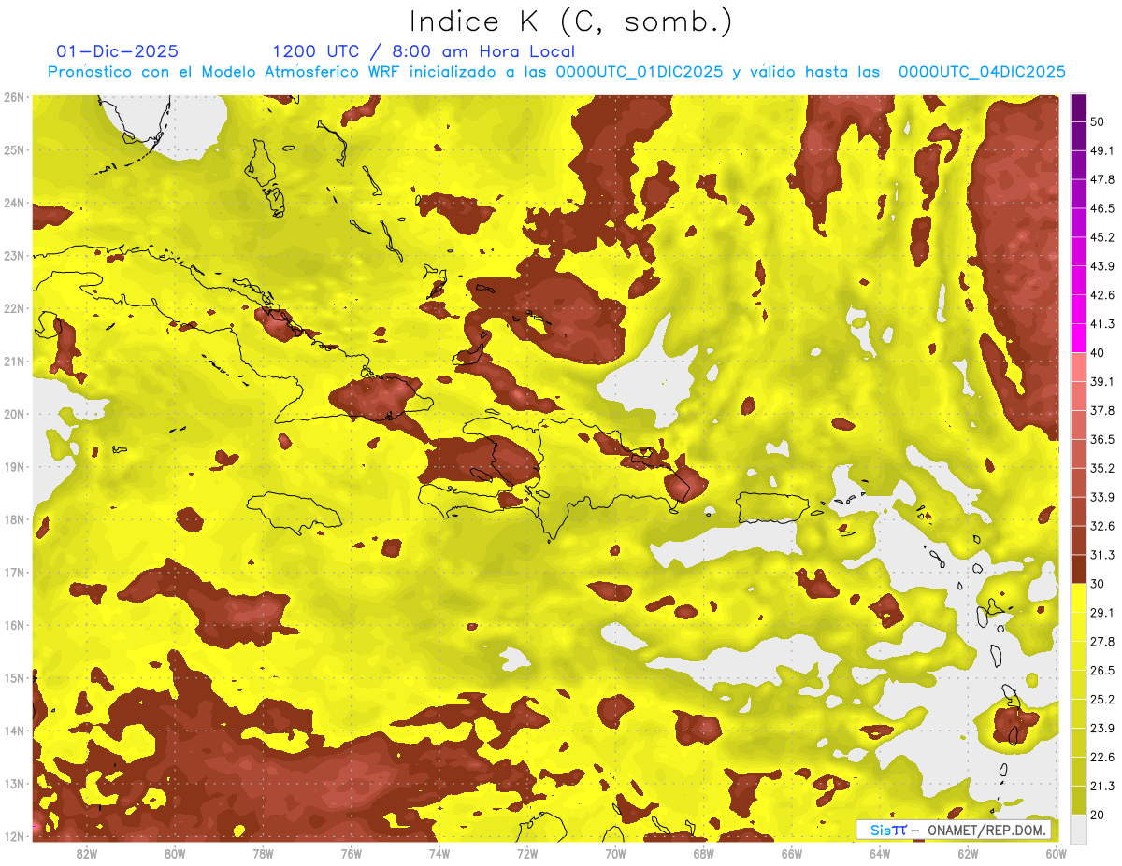The width and height of the screenshot is (1122, 866).
Task: Click the 18N latitude label
Action: coord(14,519)
